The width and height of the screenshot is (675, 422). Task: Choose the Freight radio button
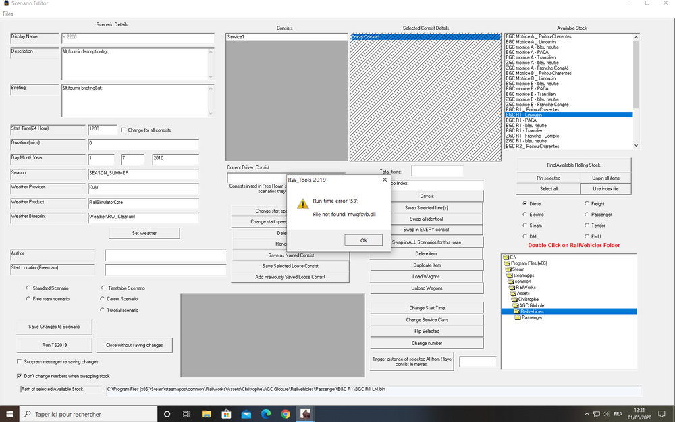pyautogui.click(x=587, y=203)
